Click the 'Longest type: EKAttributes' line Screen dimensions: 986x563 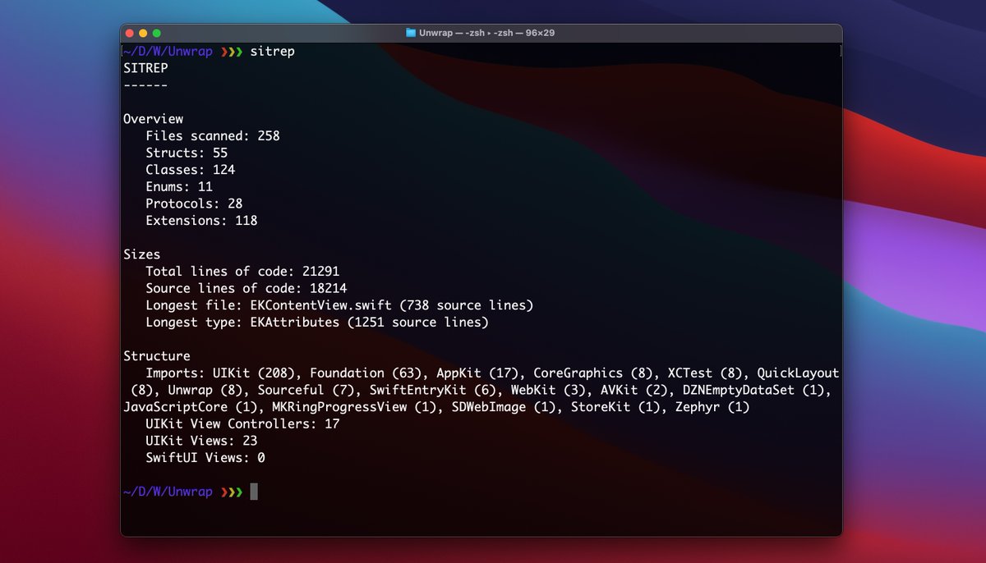coord(317,323)
